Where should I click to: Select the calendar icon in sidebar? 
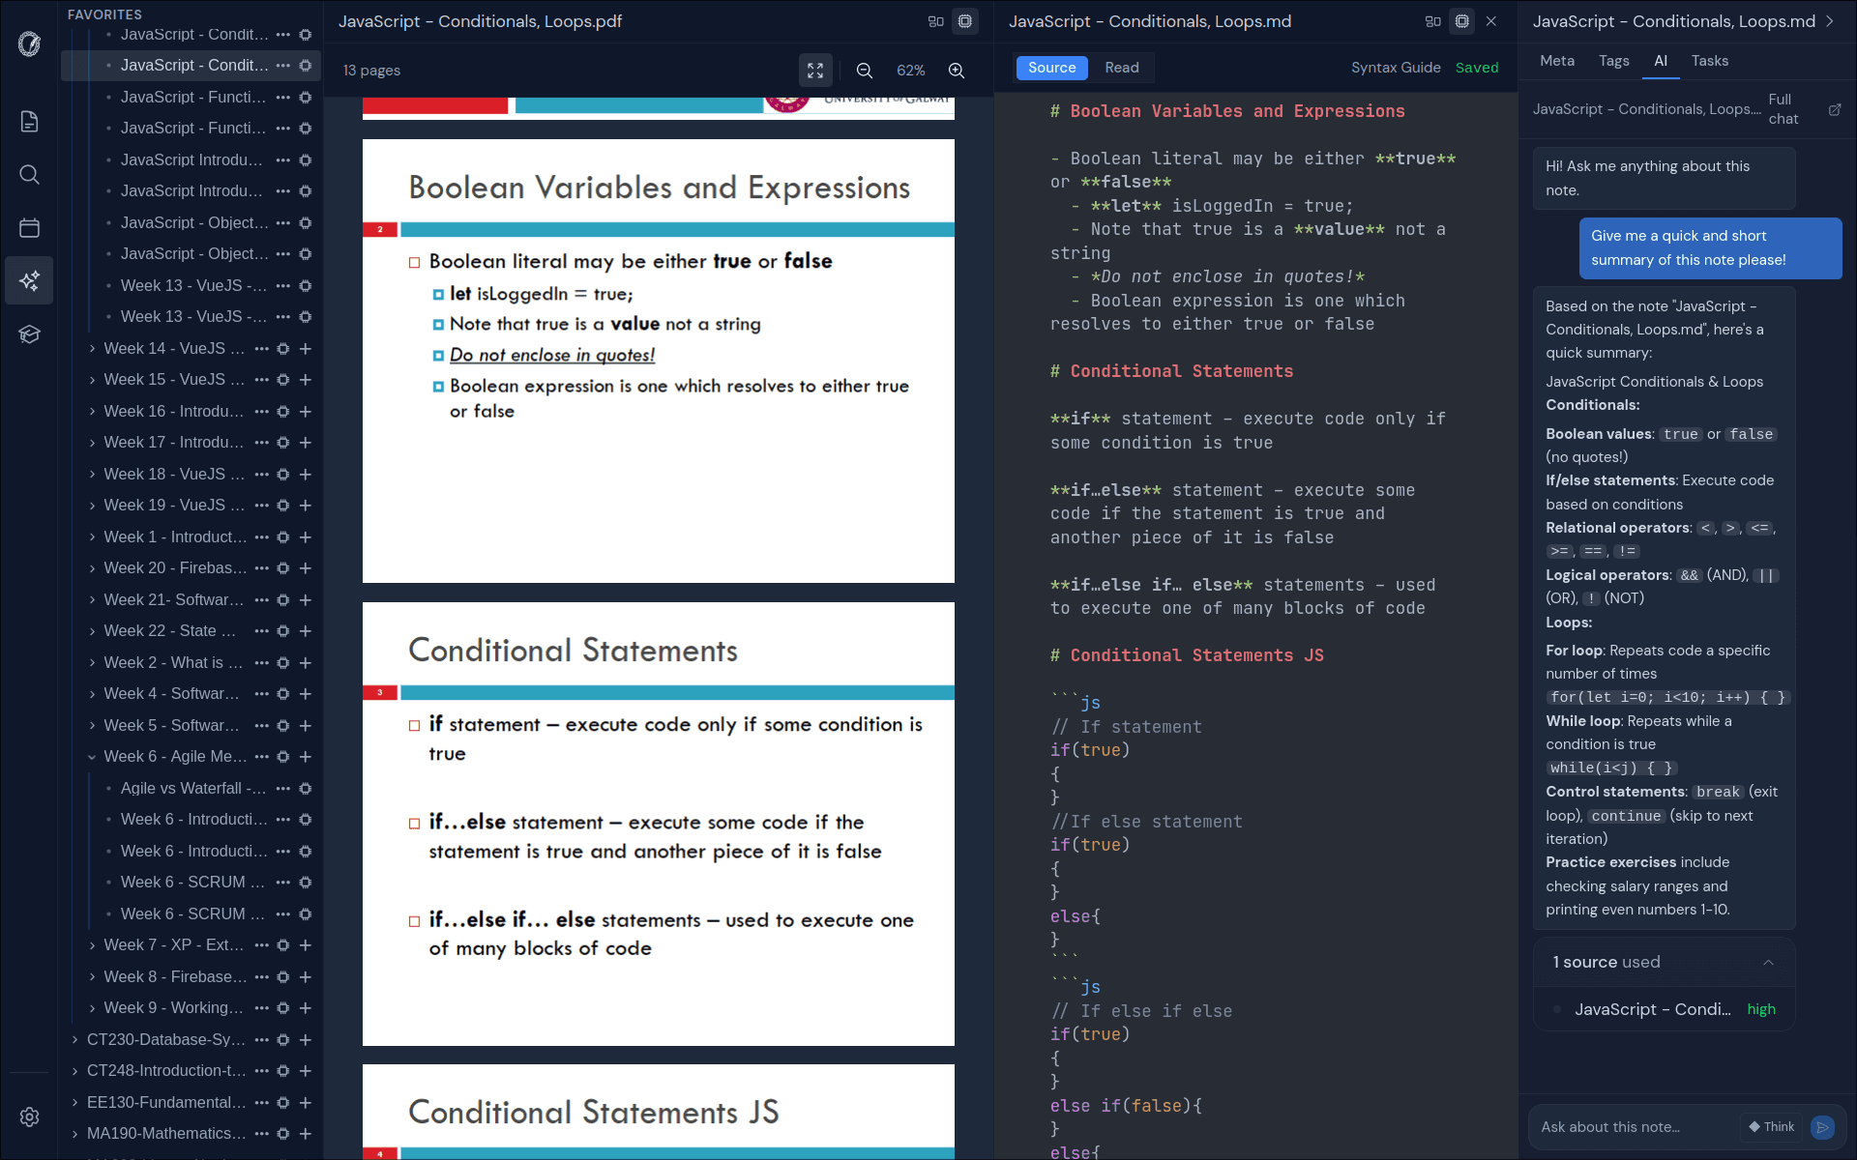click(x=29, y=227)
